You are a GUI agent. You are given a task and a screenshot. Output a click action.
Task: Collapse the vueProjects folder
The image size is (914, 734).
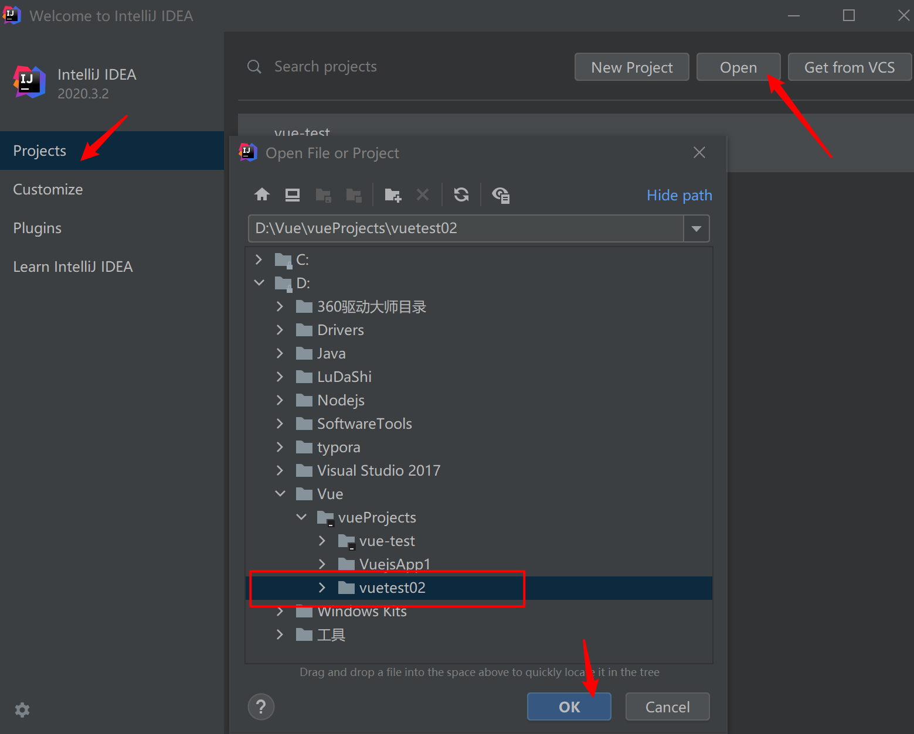[x=301, y=517]
